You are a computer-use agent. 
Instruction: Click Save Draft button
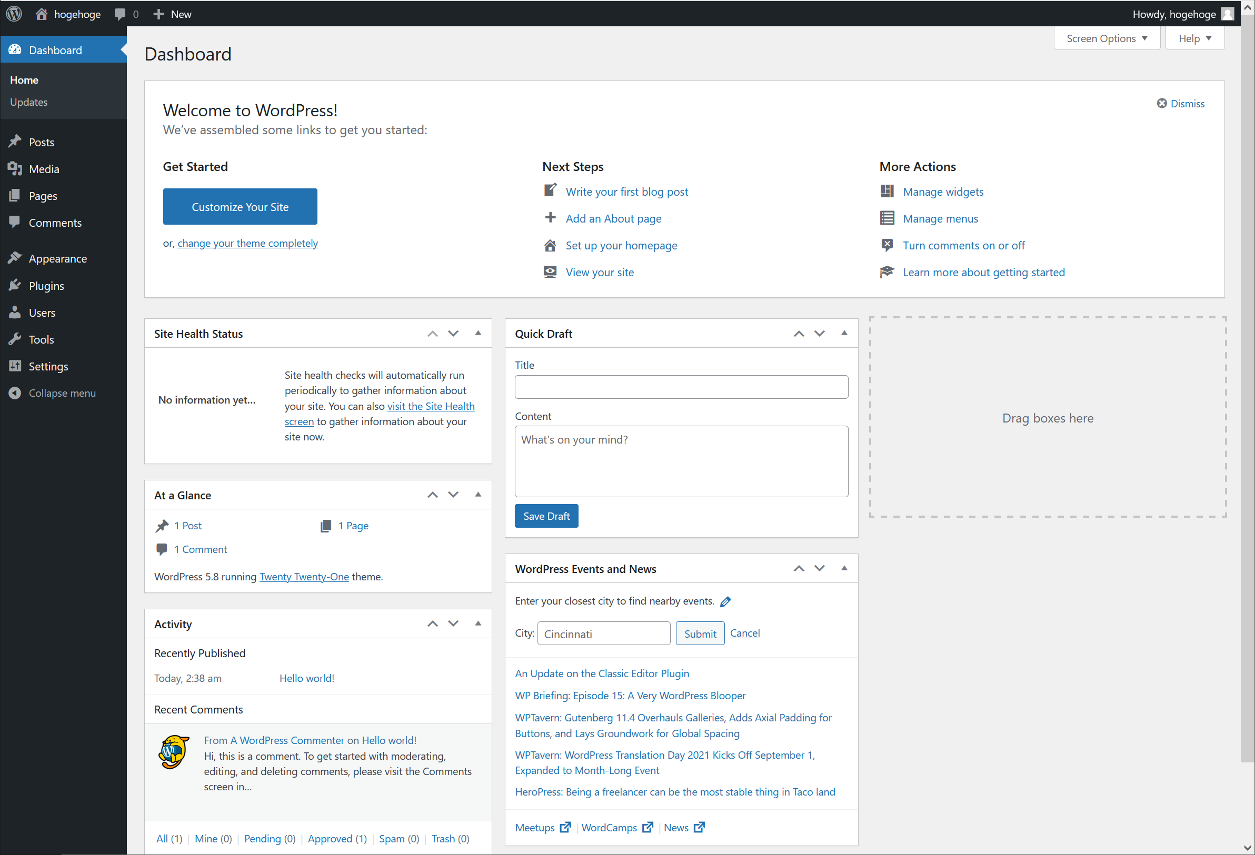point(546,516)
